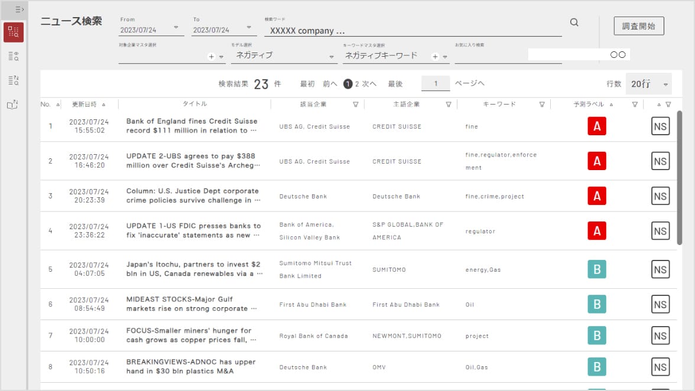Open title 'Bank of England fines Credit Suisse'
Screen dimensions: 695x391
click(192, 126)
